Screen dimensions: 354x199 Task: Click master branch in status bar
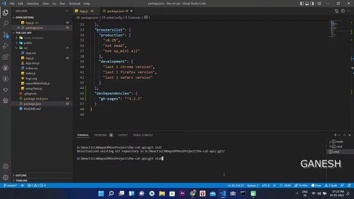[x=11, y=186]
